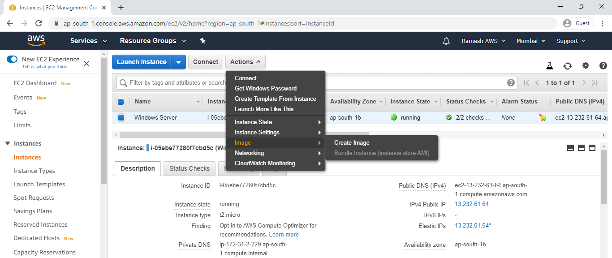
Task: Go to last page of results
Action: point(595,83)
